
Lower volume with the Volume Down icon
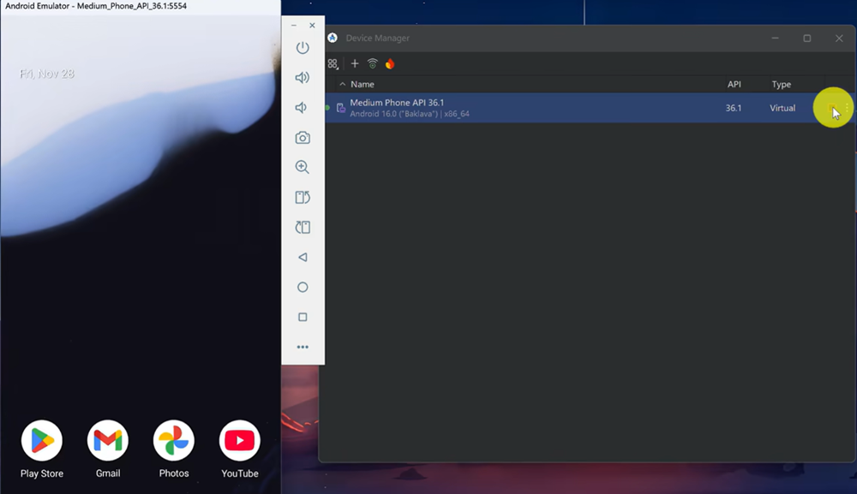tap(302, 108)
